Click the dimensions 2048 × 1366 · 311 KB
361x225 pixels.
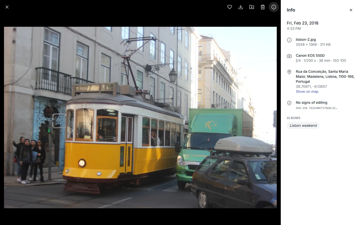[x=313, y=44]
